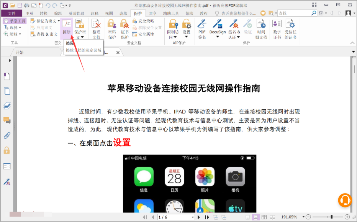
Task: Open 受信任的证书 trusted certificates
Action: [x=290, y=29]
